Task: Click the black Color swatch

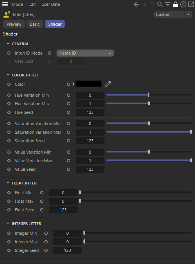Action: pyautogui.click(x=89, y=84)
